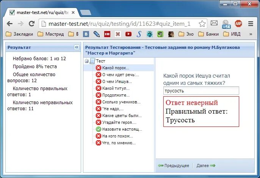Click the address bar URL

coord(119,24)
